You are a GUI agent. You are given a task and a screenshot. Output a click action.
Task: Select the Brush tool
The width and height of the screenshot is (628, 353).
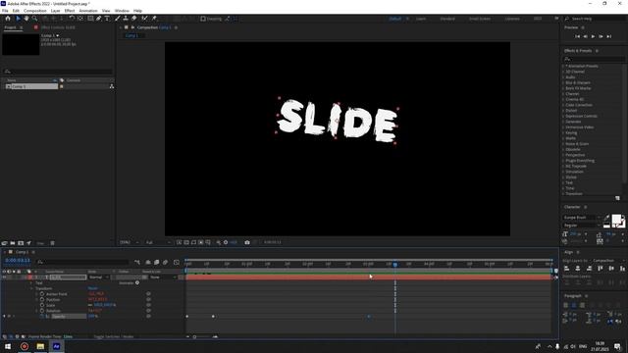[118, 19]
